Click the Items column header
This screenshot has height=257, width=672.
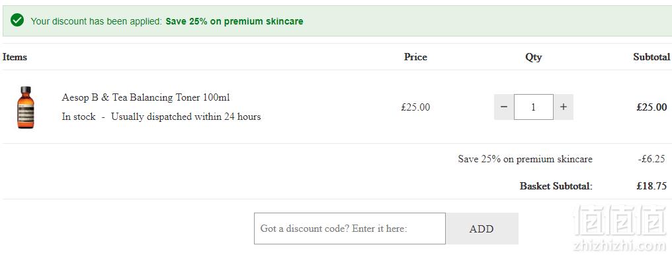coord(15,57)
